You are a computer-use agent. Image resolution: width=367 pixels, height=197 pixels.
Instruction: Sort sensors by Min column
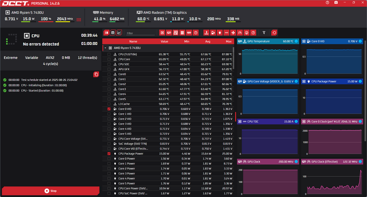(x=187, y=41)
